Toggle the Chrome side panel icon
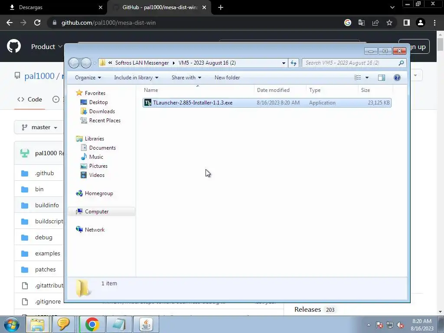Viewport: 444px width, 333px height. coord(407,23)
